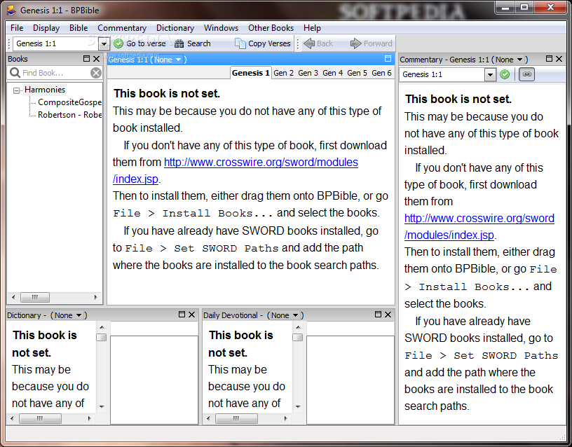Open the Windows menu
This screenshot has height=447, width=572.
tap(221, 28)
